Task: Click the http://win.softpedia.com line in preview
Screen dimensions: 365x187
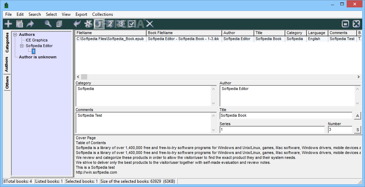Action: [x=96, y=172]
